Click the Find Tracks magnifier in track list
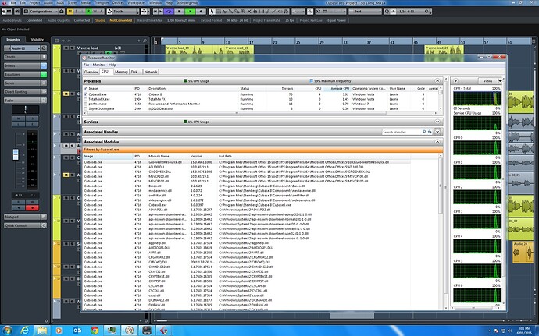The image size is (539, 336). tap(145, 41)
